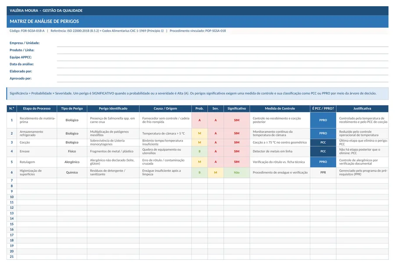395x266 pixels.
Task: Select the 'Perigo Identificado' column header
Action: (x=113, y=109)
